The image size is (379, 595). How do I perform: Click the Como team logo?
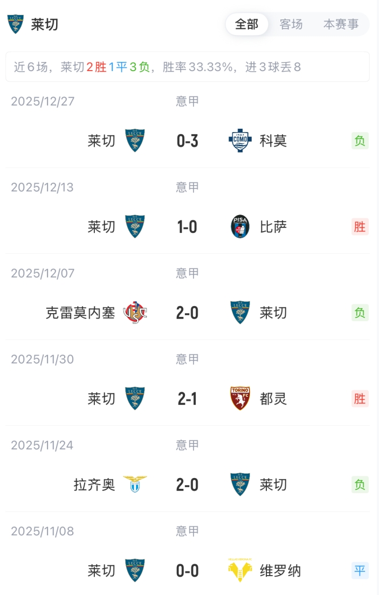pyautogui.click(x=240, y=141)
